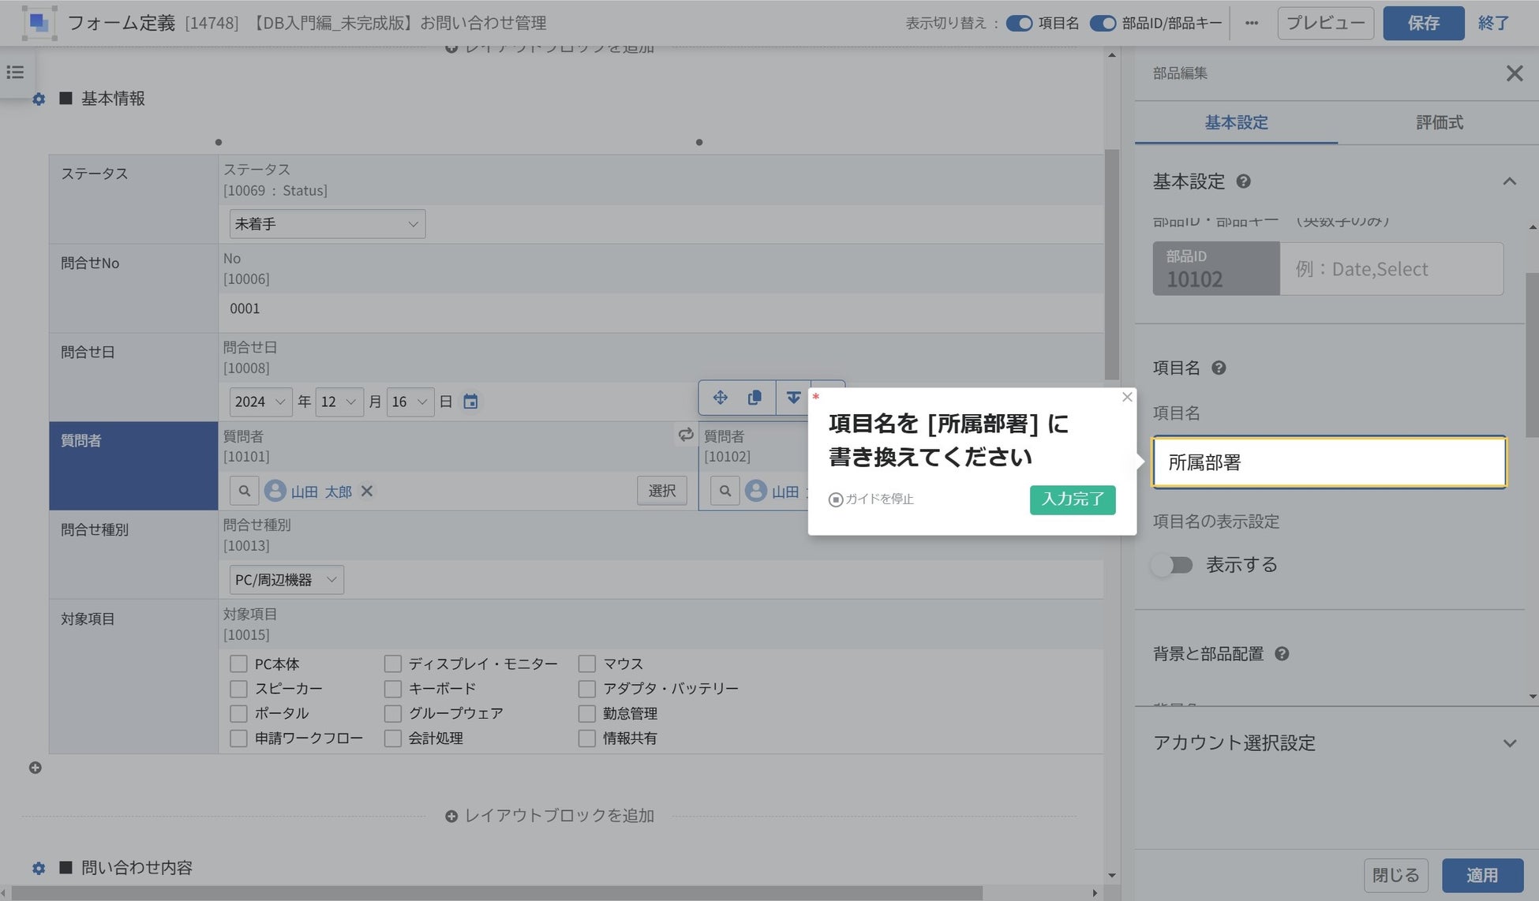Click the 適用 button

coord(1481,875)
